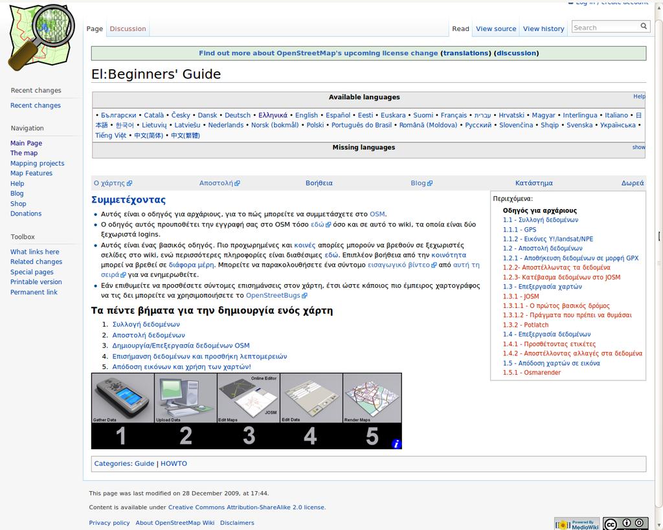Click the Gather Data GPS thumbnail
Screen dimensions: 663x530
pos(122,398)
